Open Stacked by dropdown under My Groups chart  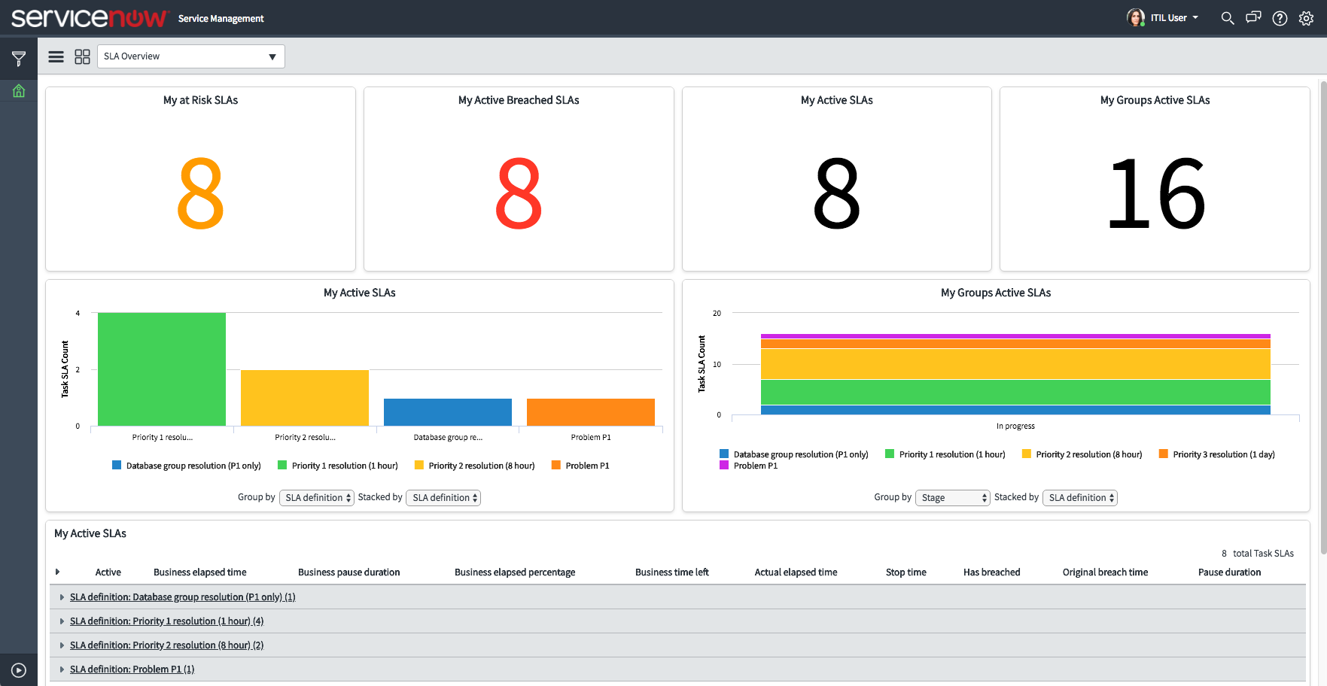click(x=1080, y=498)
